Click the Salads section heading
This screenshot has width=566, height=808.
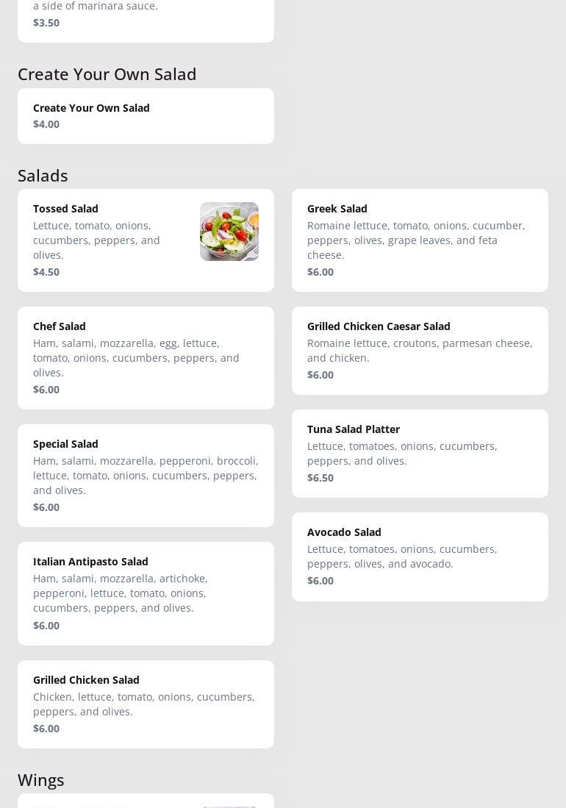point(43,176)
